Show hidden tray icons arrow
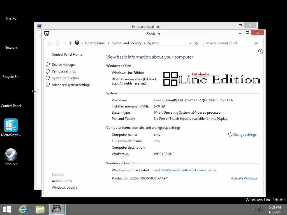This screenshot has width=287, height=215. click(x=254, y=210)
